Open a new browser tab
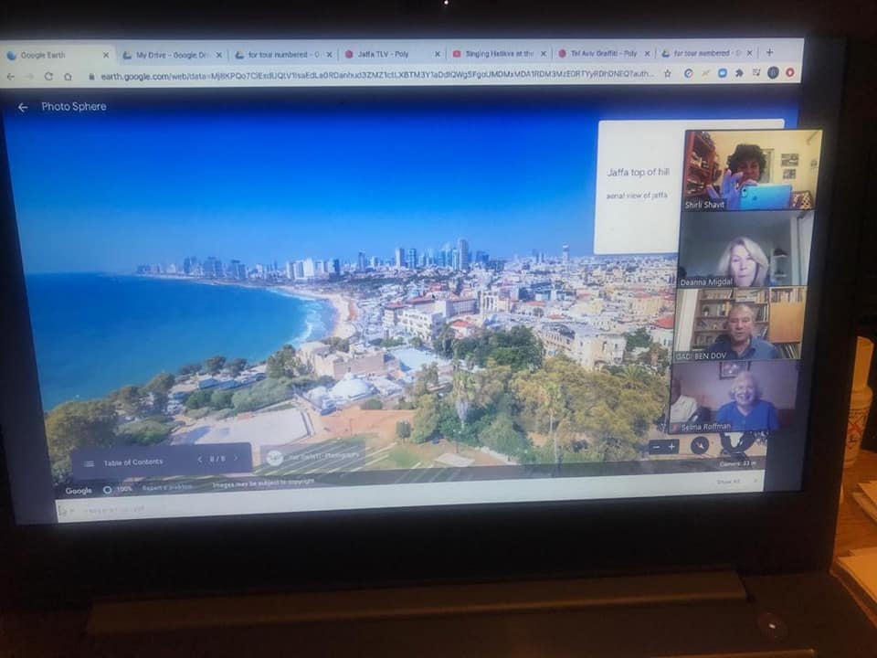 click(x=769, y=53)
